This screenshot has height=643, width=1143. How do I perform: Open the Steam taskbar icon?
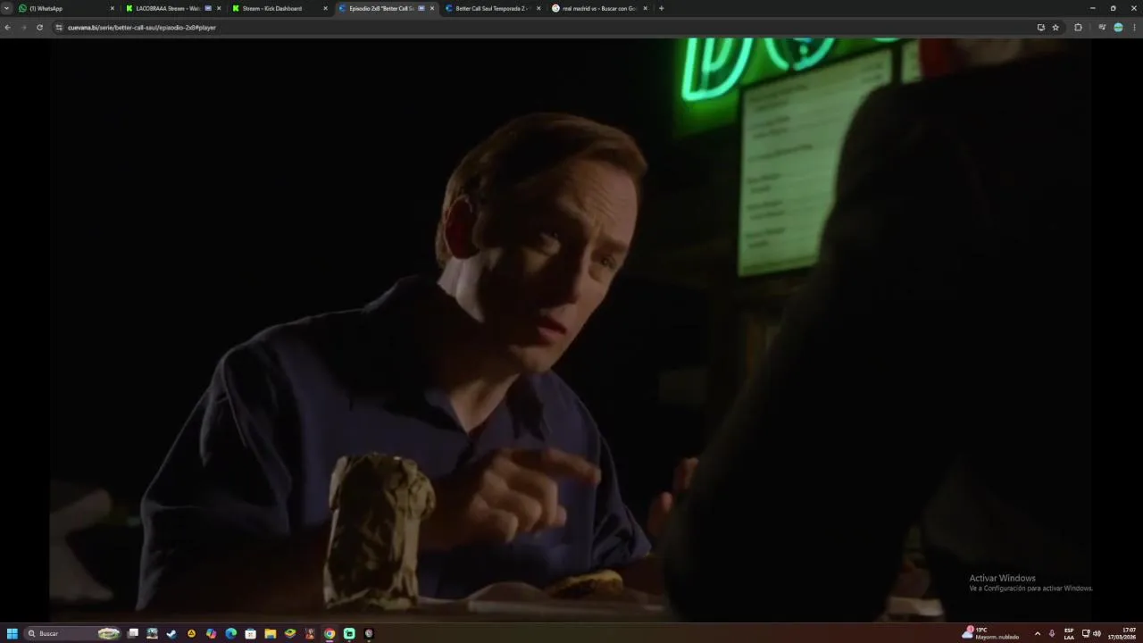[171, 633]
